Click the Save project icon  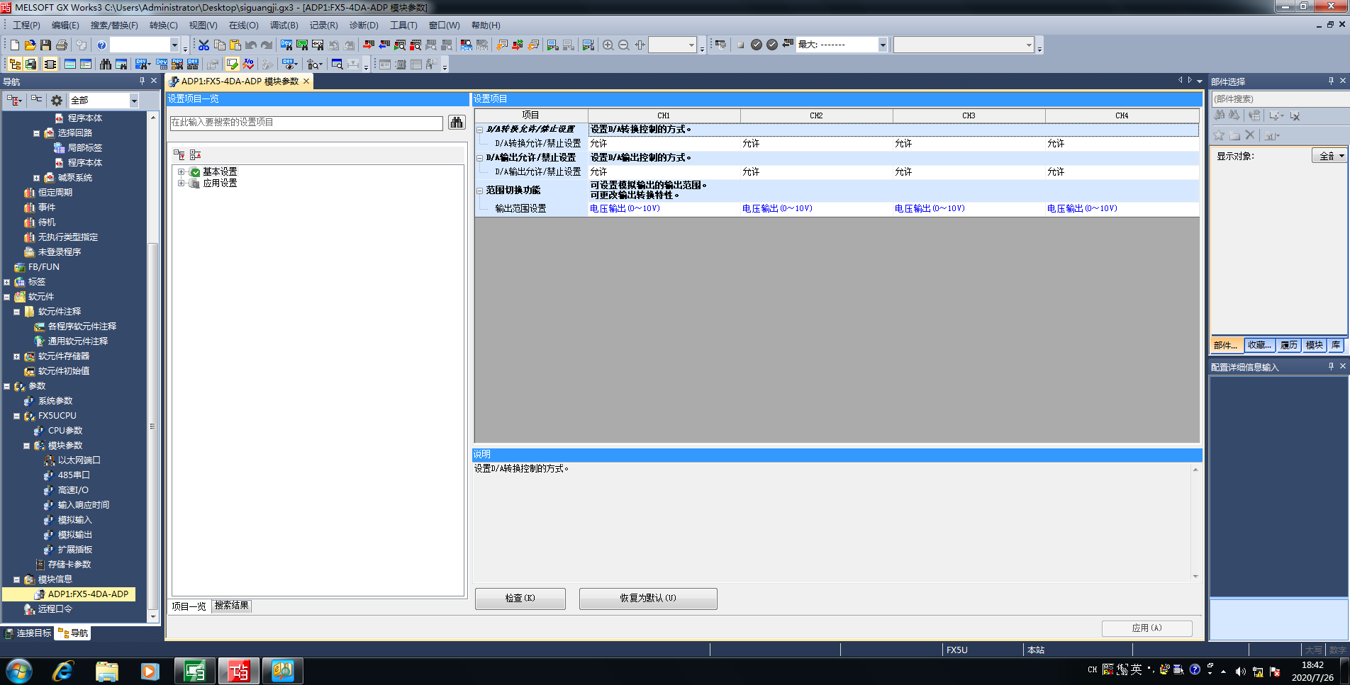pyautogui.click(x=45, y=45)
